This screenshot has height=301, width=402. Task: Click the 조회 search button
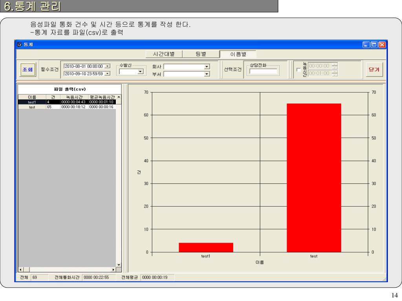[x=28, y=69]
